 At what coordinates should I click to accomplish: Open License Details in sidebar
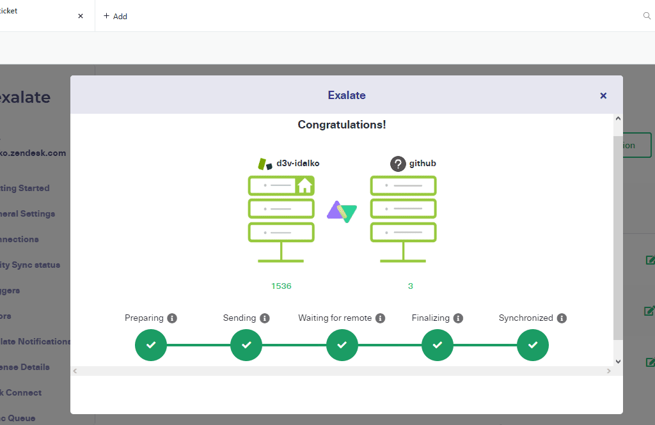[25, 367]
